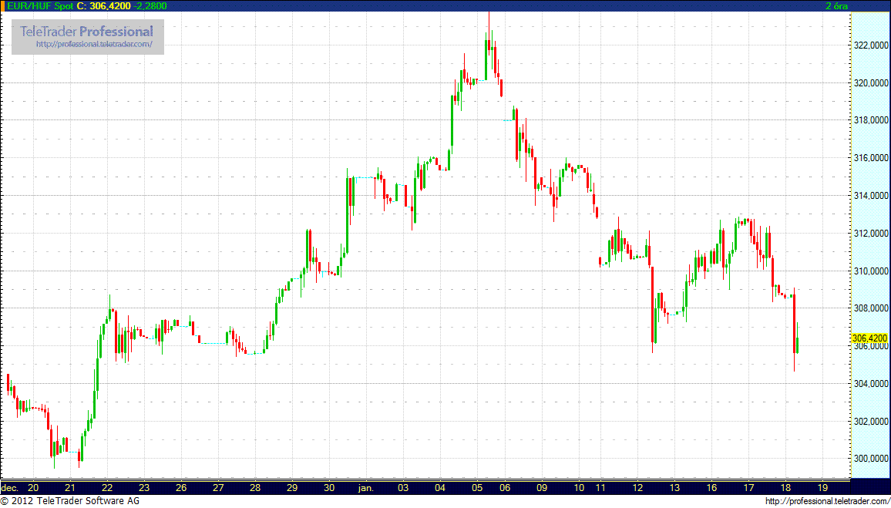Select date 18 on the time axis
This screenshot has width=891, height=508.
785,487
